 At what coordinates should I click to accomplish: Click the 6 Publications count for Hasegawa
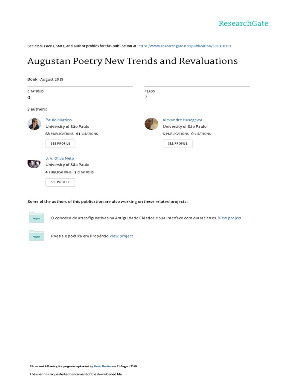pyautogui.click(x=176, y=134)
